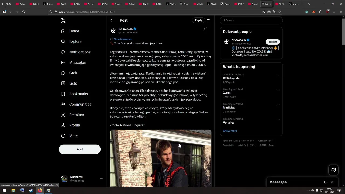Viewport: 345px width, 194px height.
Task: Open the More menu in the sidebar
Action: click(x=69, y=136)
